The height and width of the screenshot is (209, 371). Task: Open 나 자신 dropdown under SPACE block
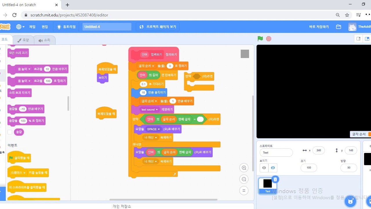click(x=151, y=137)
